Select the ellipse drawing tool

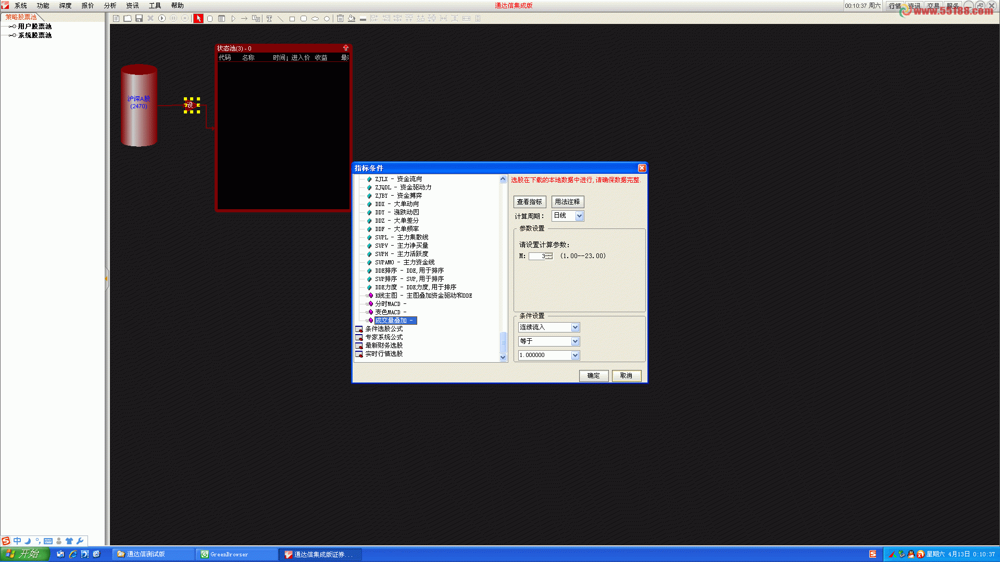315,19
